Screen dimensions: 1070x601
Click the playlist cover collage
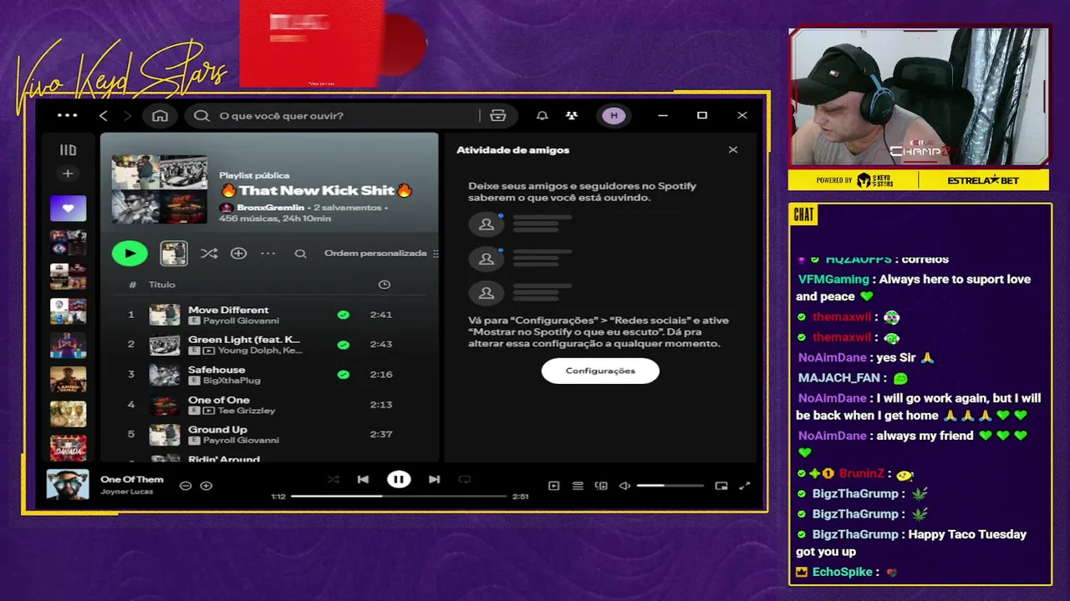click(x=160, y=189)
